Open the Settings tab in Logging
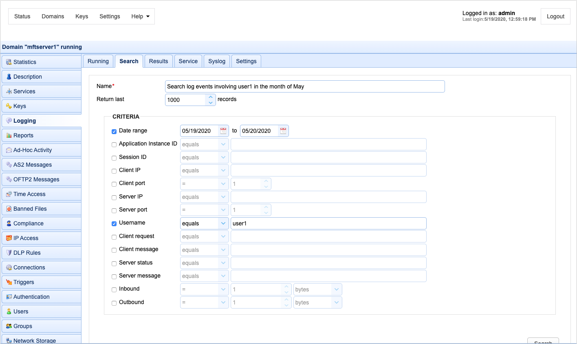Image resolution: width=577 pixels, height=344 pixels. [x=247, y=61]
